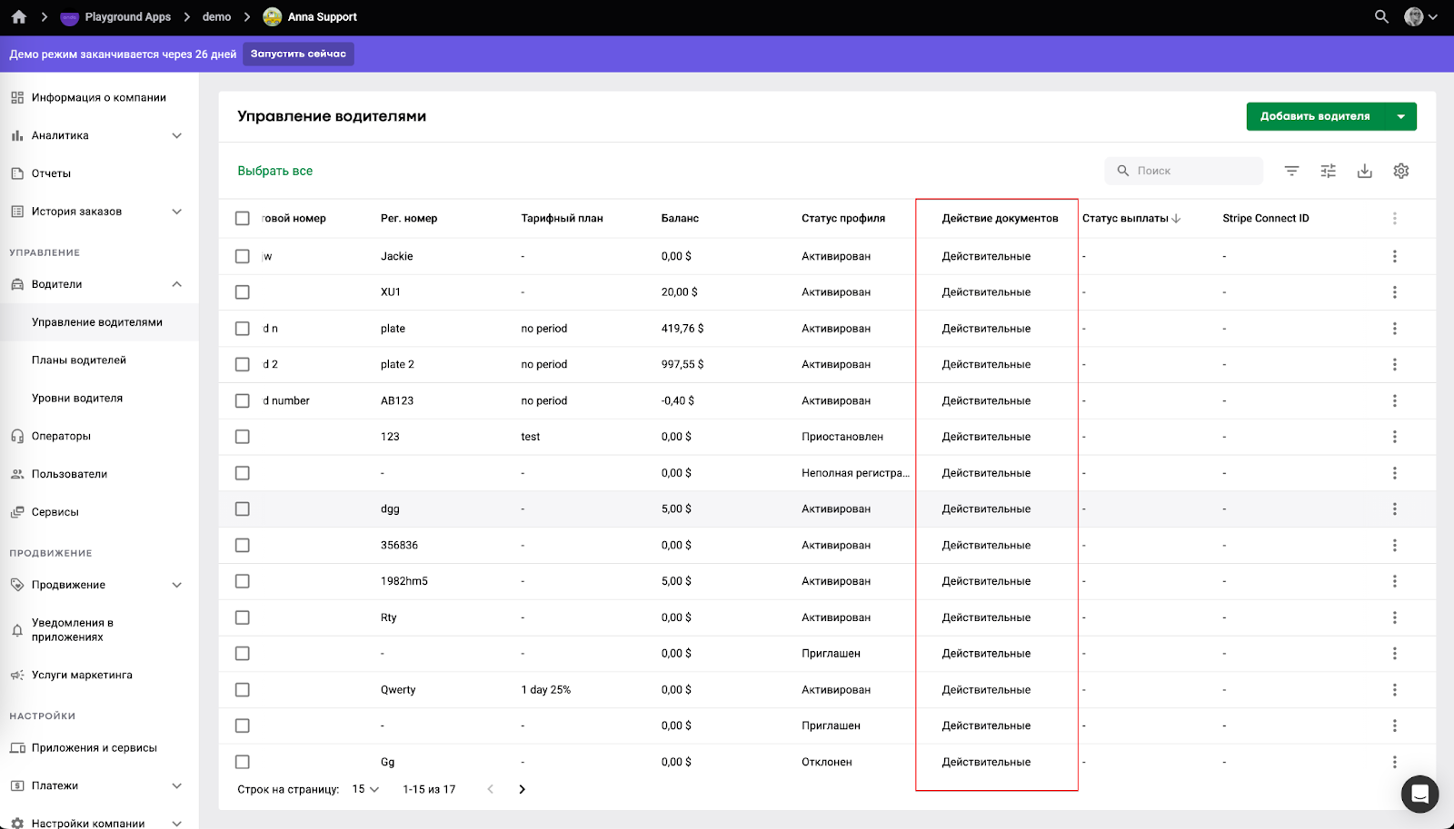This screenshot has width=1454, height=829.
Task: Sort by Статус выплаты arrow
Action: click(x=1176, y=219)
